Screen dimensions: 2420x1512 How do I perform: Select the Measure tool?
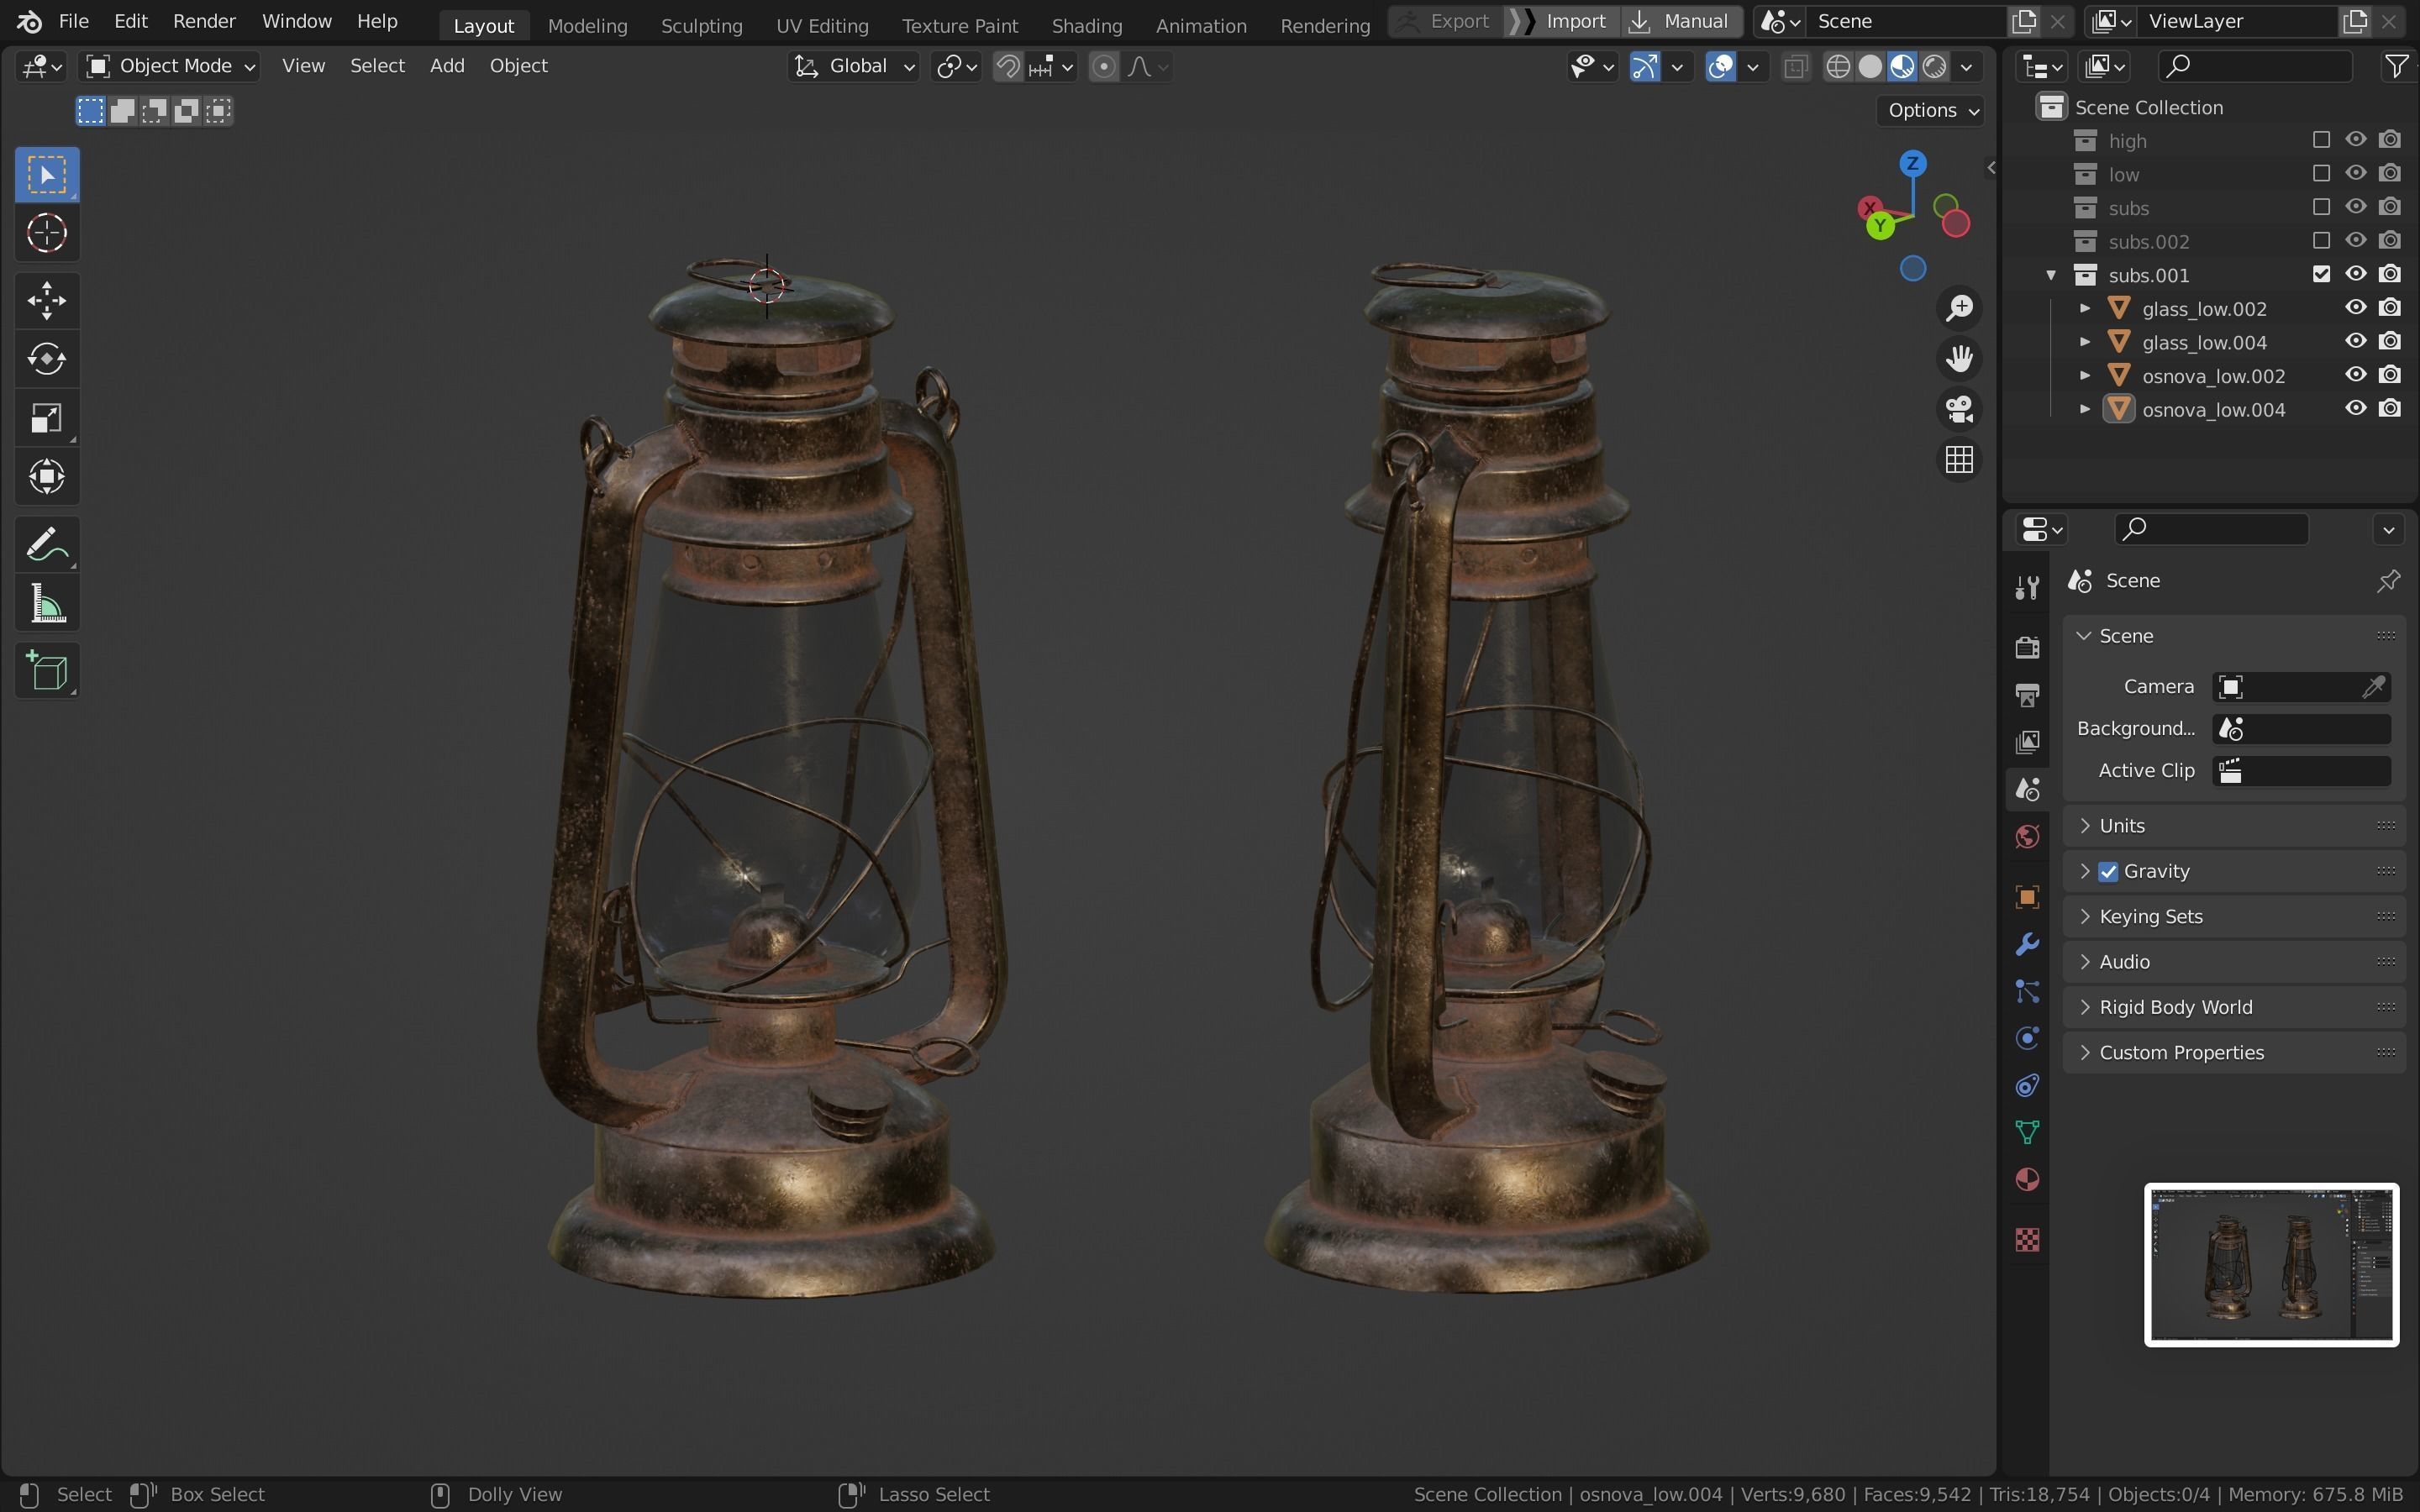point(47,604)
